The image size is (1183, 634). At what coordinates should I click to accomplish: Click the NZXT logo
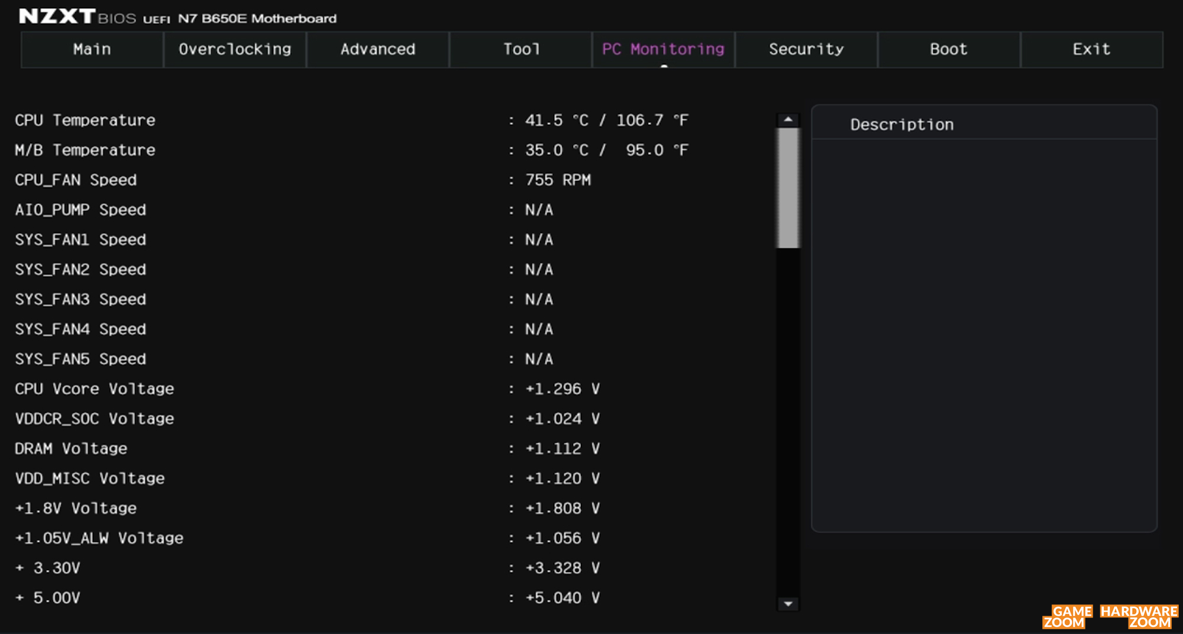point(57,16)
